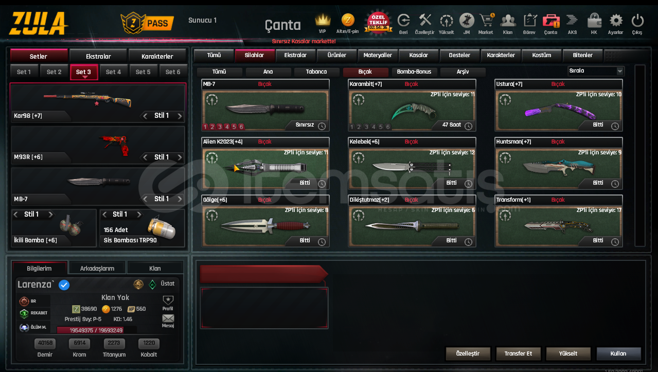Image resolution: width=658 pixels, height=372 pixels.
Task: Open the JM icon
Action: click(467, 21)
